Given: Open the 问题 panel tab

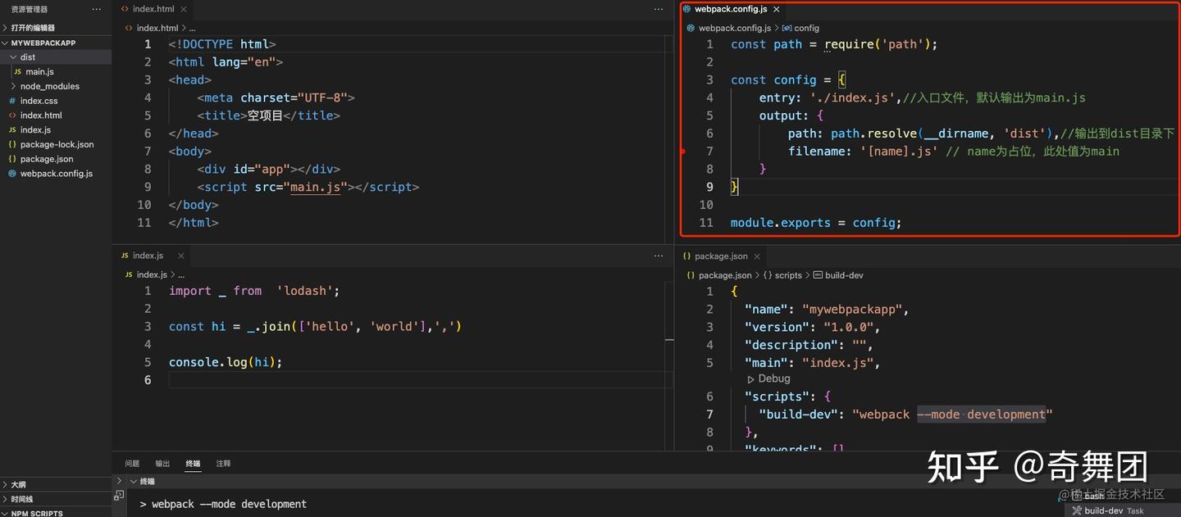Looking at the screenshot, I should click(132, 464).
